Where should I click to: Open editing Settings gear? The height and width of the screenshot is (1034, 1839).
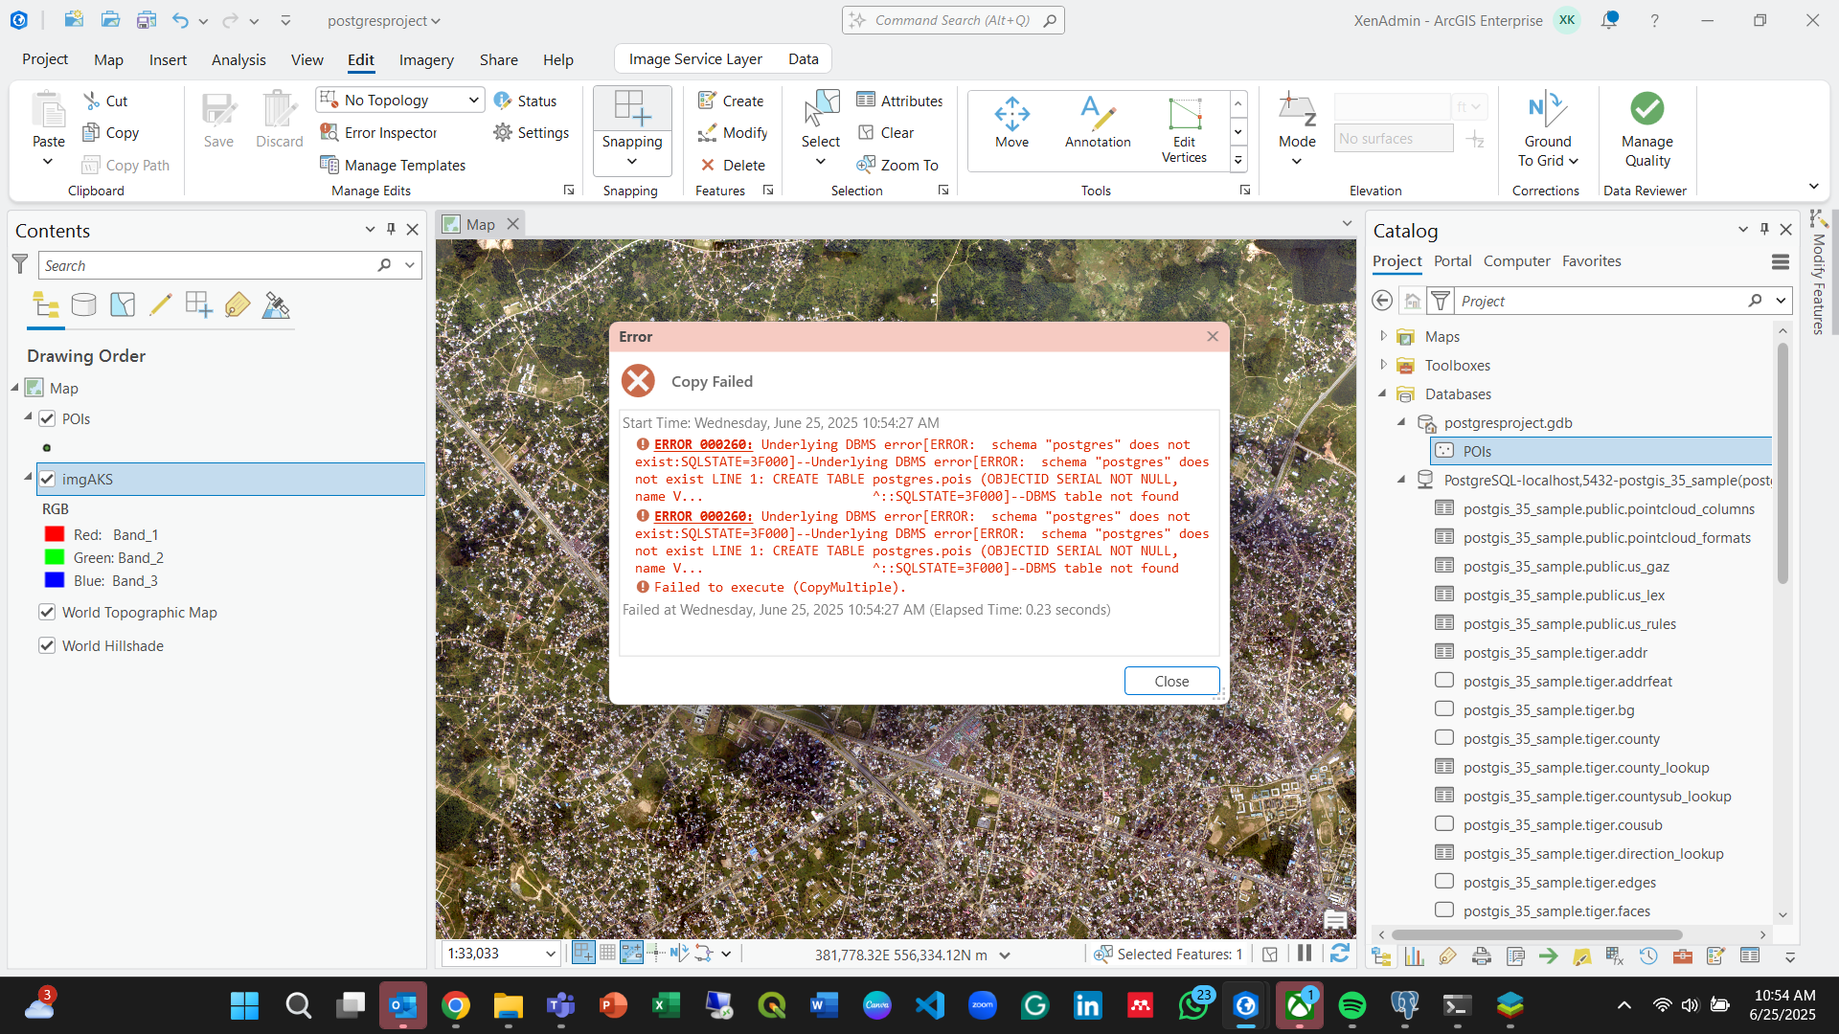click(x=532, y=132)
